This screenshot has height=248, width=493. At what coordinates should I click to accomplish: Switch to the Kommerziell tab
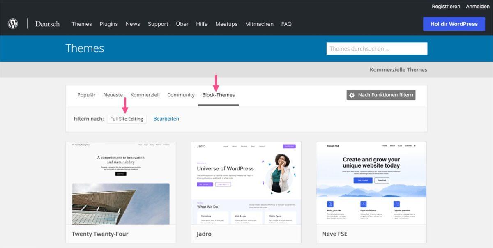(145, 95)
